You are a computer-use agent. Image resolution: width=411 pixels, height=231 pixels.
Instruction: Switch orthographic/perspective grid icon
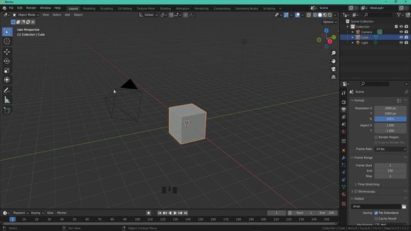click(x=333, y=77)
